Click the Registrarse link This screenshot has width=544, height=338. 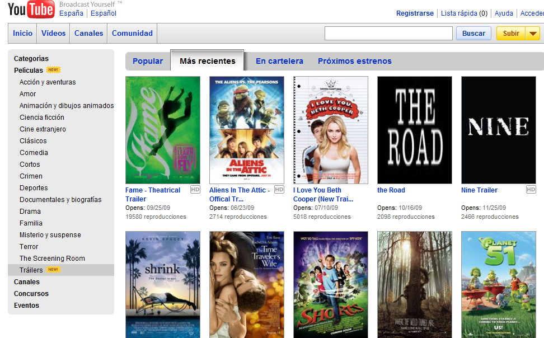pyautogui.click(x=415, y=13)
